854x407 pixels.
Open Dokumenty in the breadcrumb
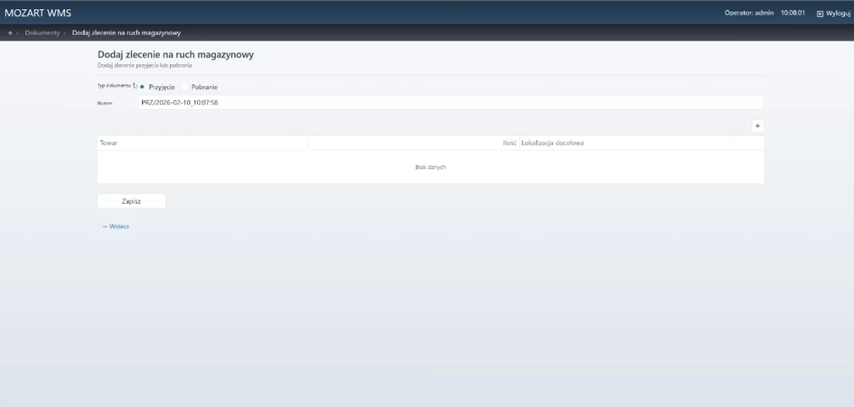42,32
